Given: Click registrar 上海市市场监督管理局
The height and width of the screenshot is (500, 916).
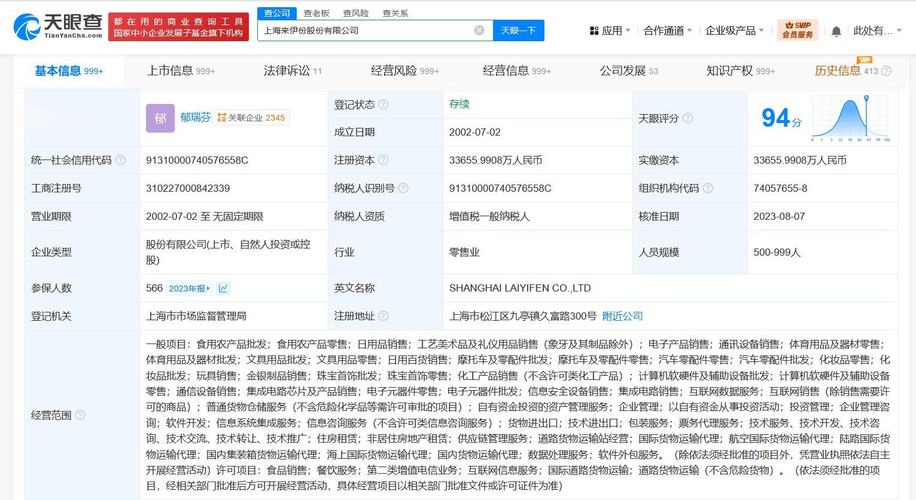Looking at the screenshot, I should [x=196, y=316].
